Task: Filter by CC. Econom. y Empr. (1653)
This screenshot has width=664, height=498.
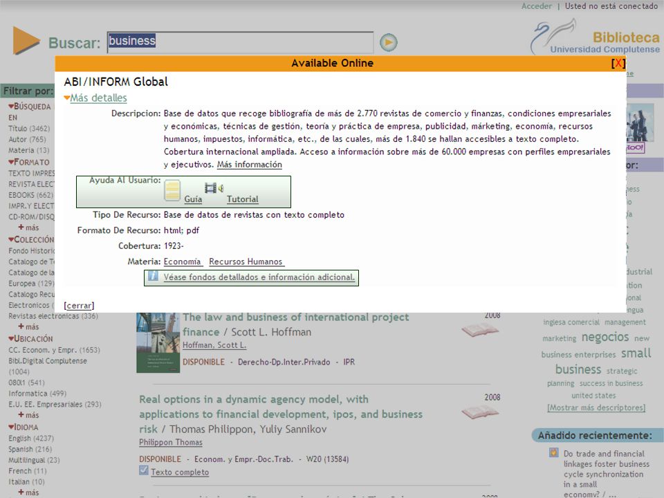Action: pyautogui.click(x=54, y=350)
